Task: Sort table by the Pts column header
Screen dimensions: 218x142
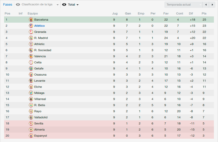Action: pos(204,13)
